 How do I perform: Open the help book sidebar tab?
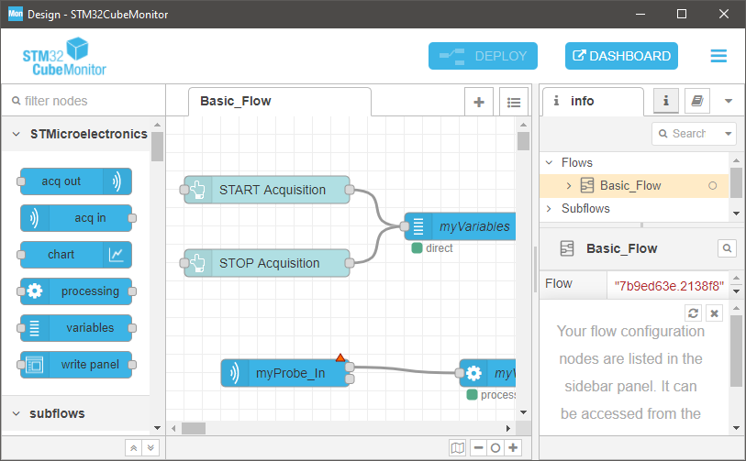697,101
